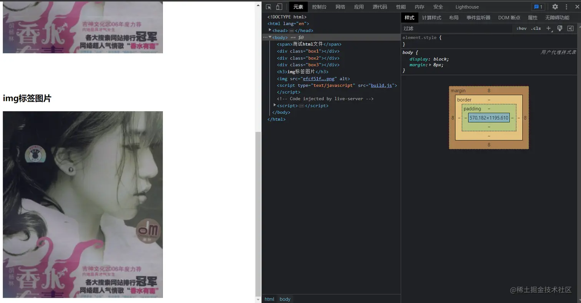The image size is (581, 303).
Task: Expand the margin shorthand property triangle
Action: click(430, 65)
